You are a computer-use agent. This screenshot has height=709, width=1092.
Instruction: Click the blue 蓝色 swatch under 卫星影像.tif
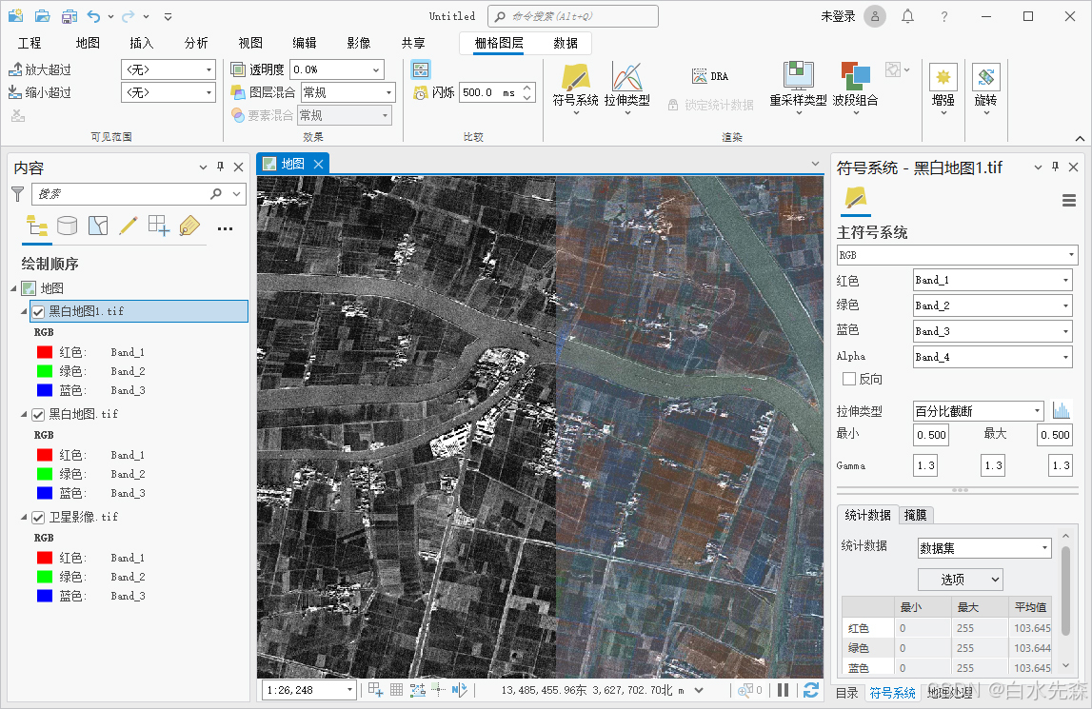coord(45,596)
